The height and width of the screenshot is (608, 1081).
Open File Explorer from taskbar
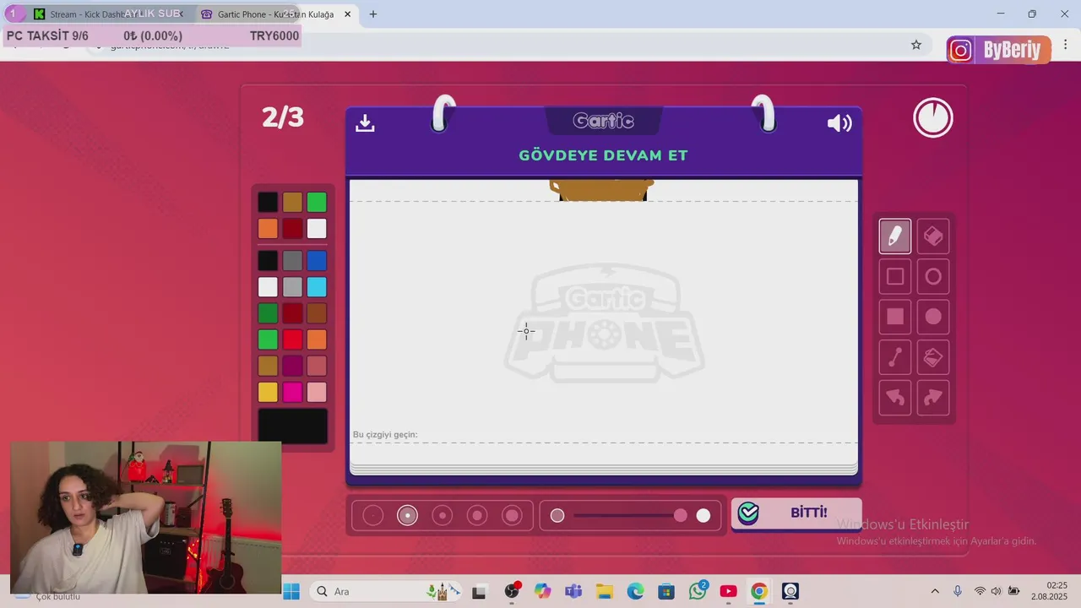click(x=604, y=591)
